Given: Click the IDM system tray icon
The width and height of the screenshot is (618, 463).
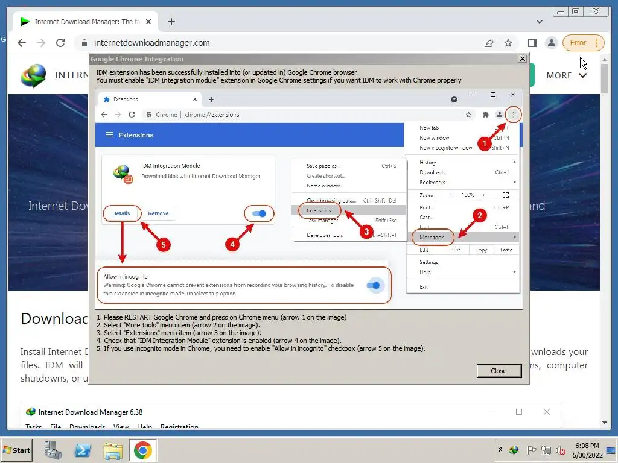Looking at the screenshot, I should [513, 450].
